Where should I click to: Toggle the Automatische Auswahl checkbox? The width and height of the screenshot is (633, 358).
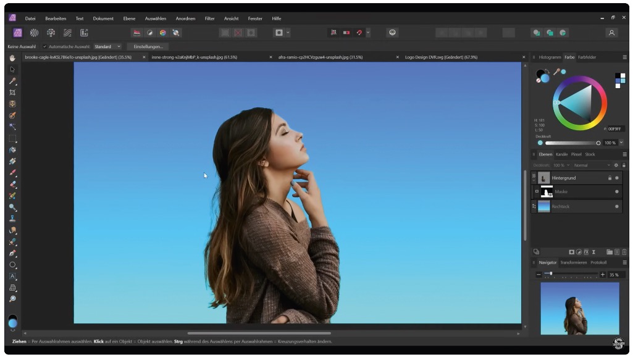pyautogui.click(x=44, y=46)
